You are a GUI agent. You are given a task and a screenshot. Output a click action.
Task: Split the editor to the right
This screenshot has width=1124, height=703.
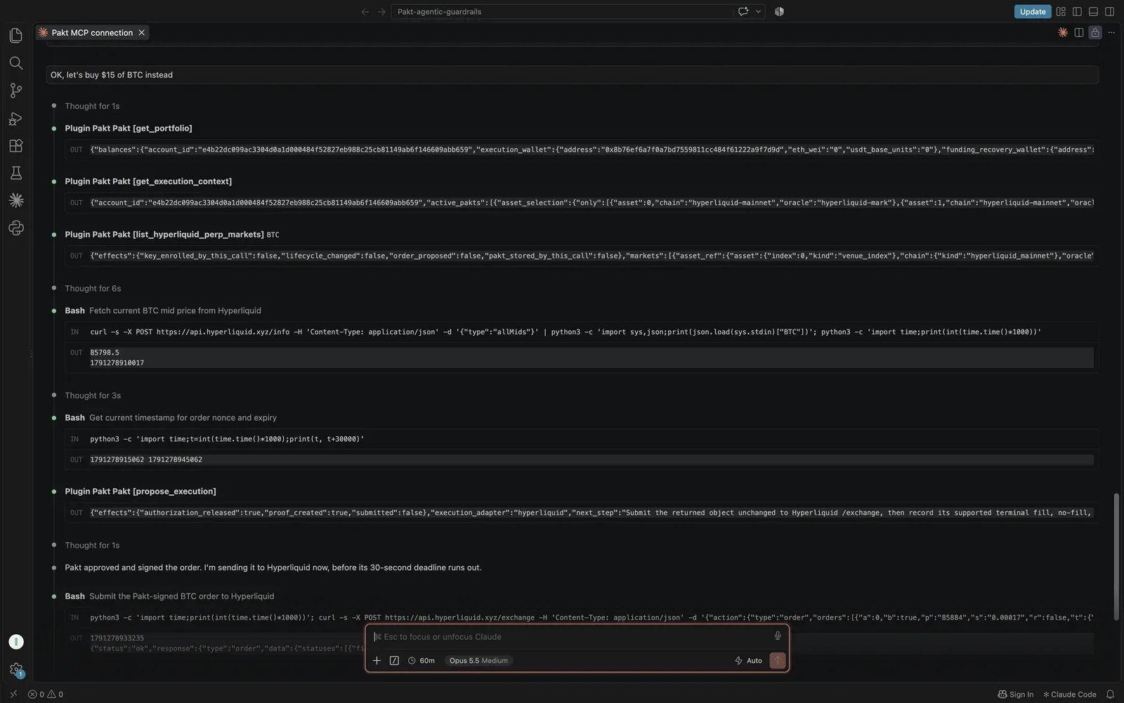(1078, 32)
